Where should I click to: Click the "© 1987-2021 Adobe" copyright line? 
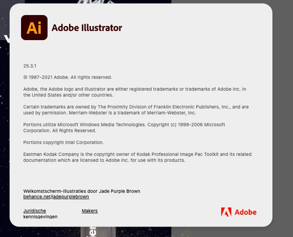tap(68, 77)
